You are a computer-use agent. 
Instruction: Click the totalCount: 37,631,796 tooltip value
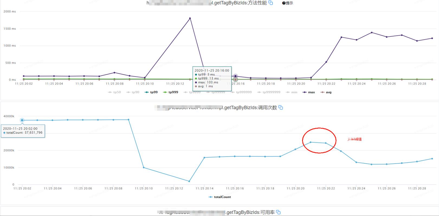(23, 133)
